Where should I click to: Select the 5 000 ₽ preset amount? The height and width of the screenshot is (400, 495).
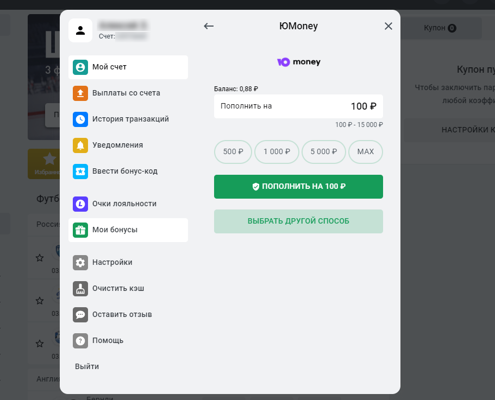pos(324,152)
